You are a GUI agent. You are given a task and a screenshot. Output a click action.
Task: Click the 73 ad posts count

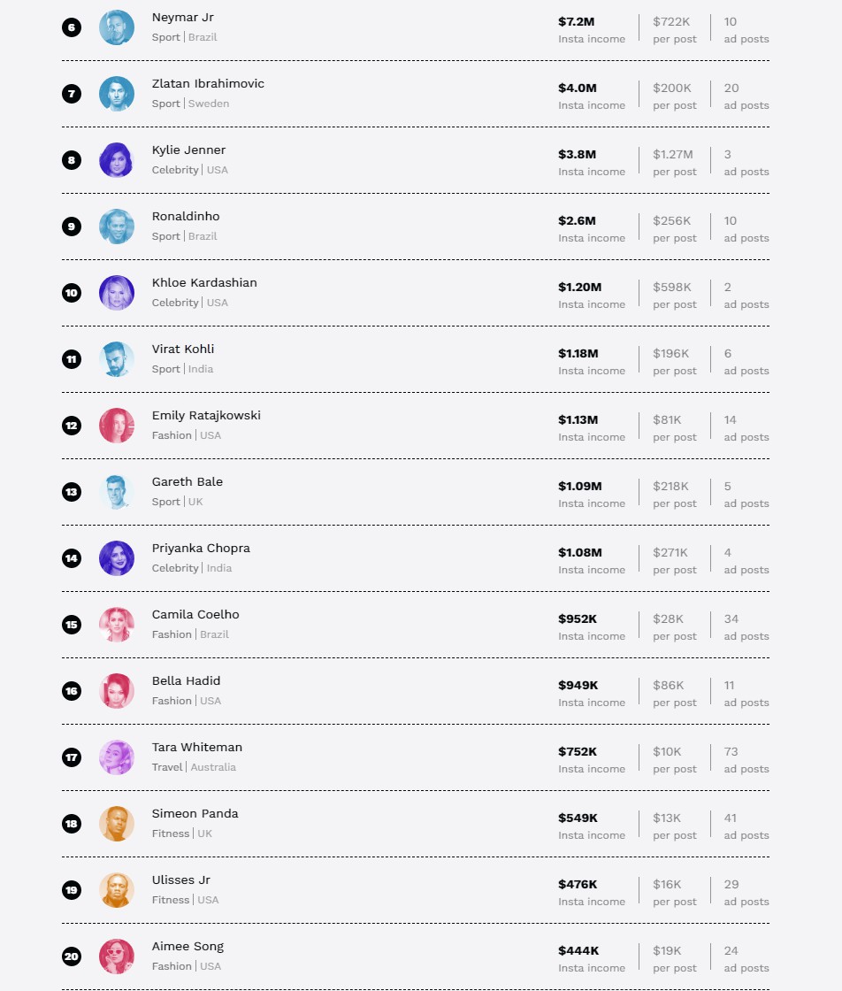[731, 751]
